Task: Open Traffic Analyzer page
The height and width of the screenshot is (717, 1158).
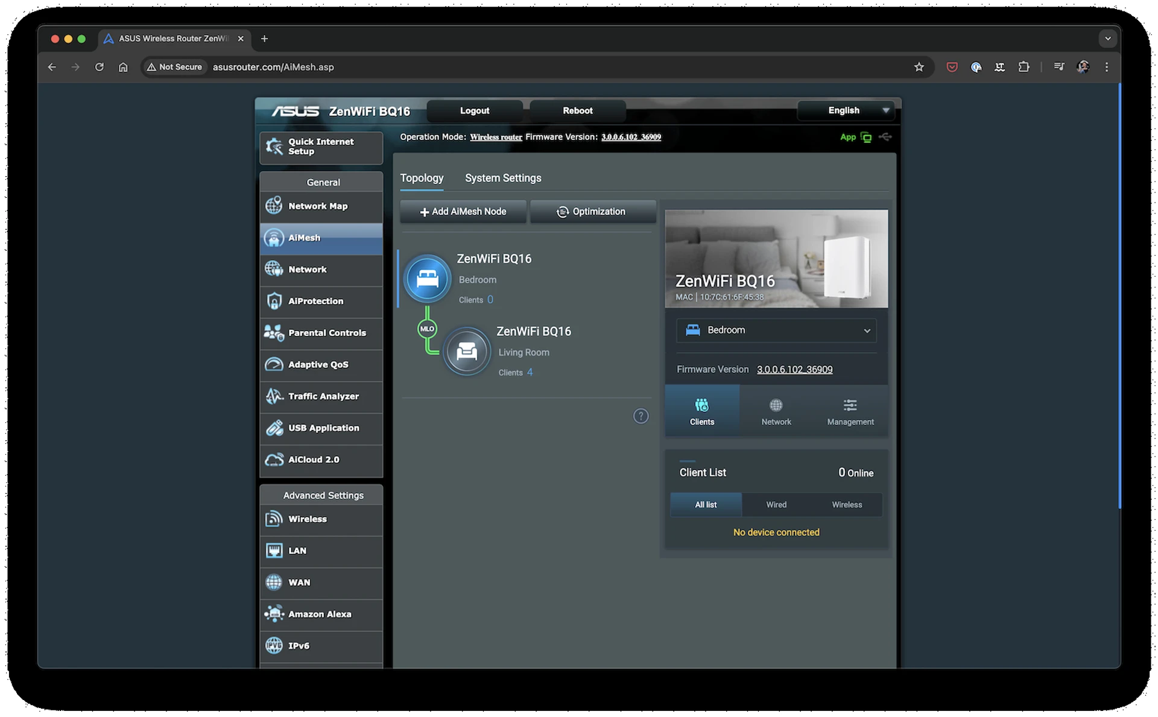Action: pyautogui.click(x=321, y=396)
